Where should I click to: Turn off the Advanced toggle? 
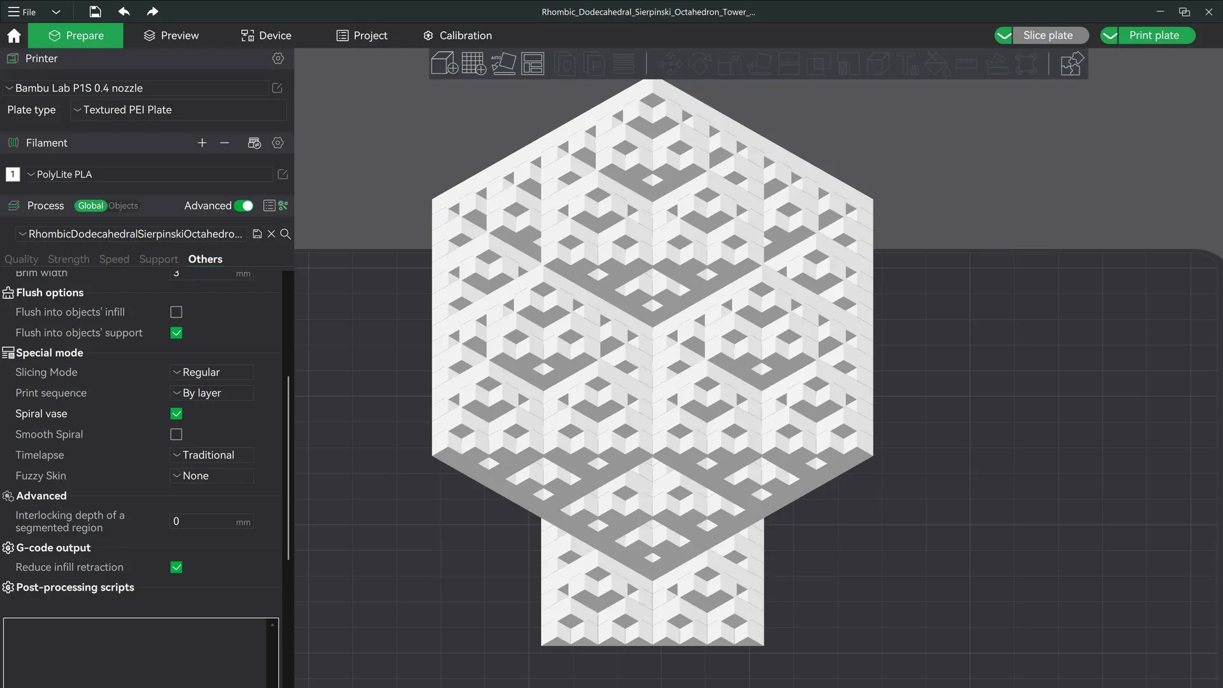(243, 206)
